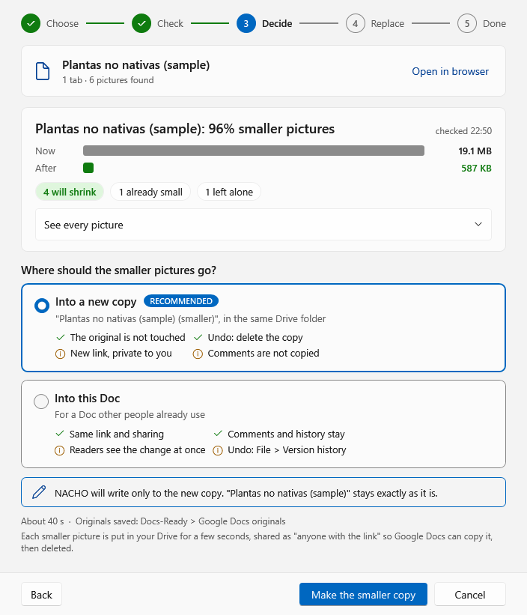
Task: Click the 'checked 22:50' timestamp
Action: click(463, 131)
